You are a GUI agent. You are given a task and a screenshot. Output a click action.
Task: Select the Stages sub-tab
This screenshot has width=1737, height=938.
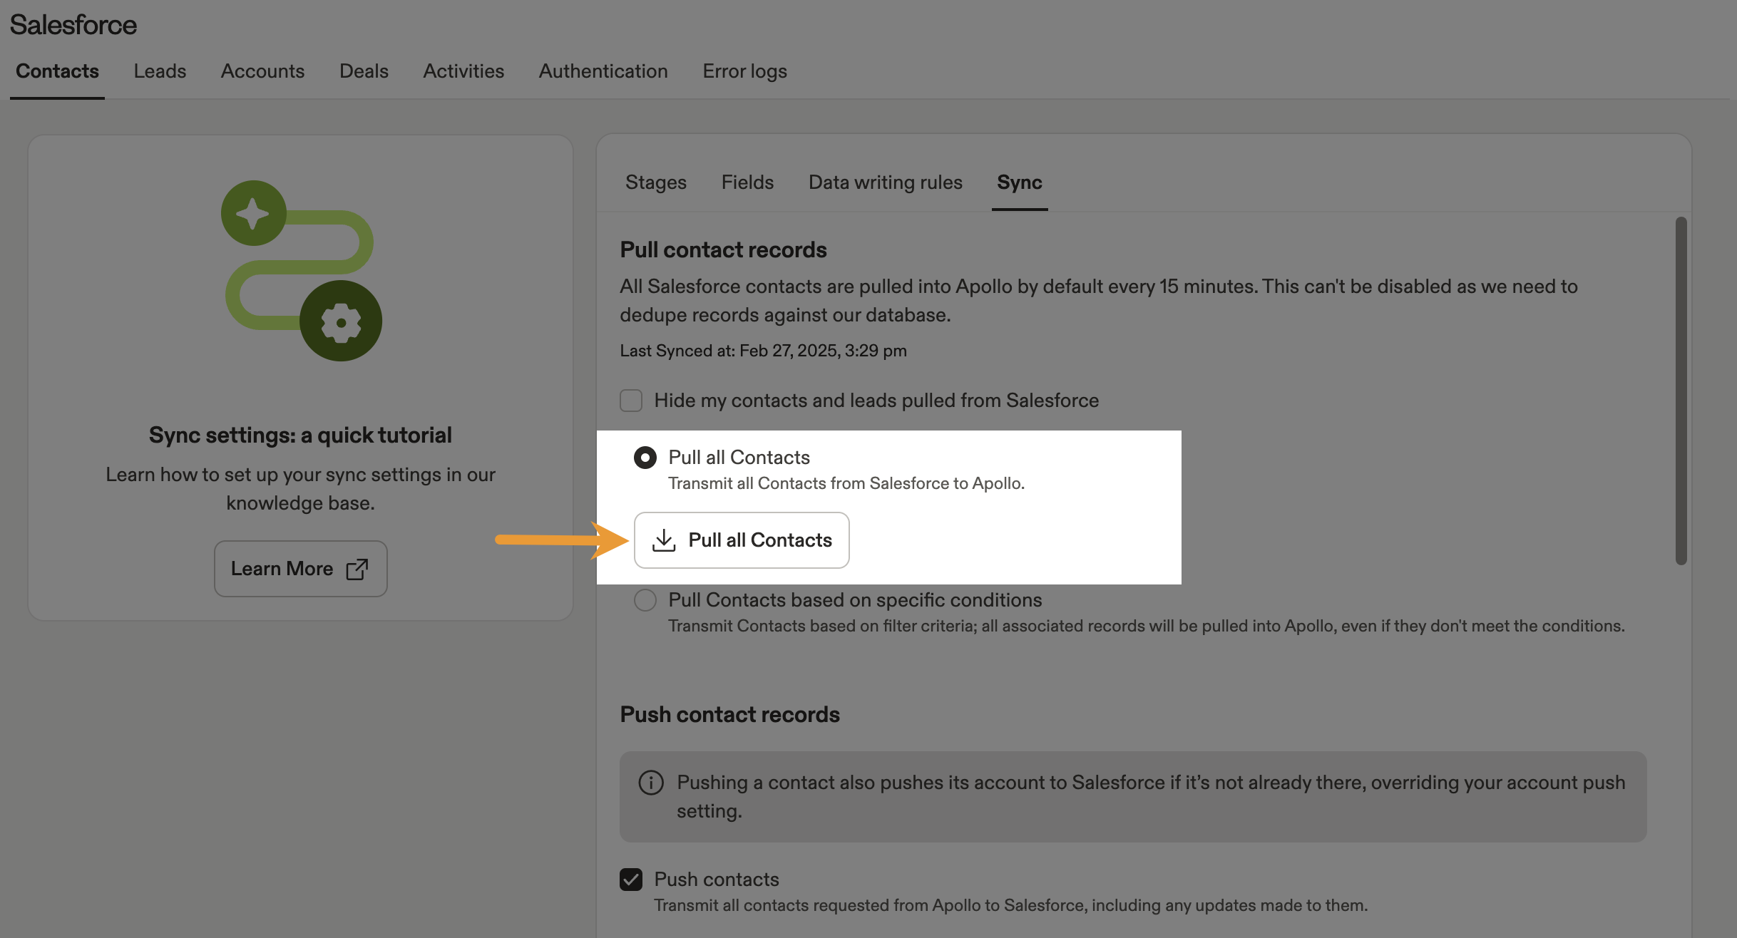coord(656,182)
